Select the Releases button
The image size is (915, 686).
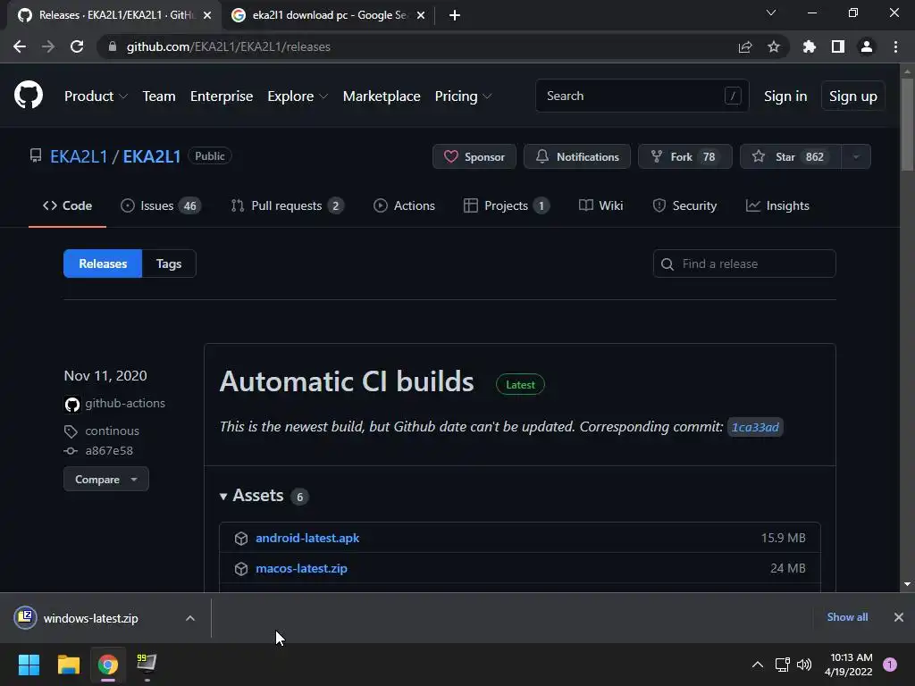click(x=103, y=264)
